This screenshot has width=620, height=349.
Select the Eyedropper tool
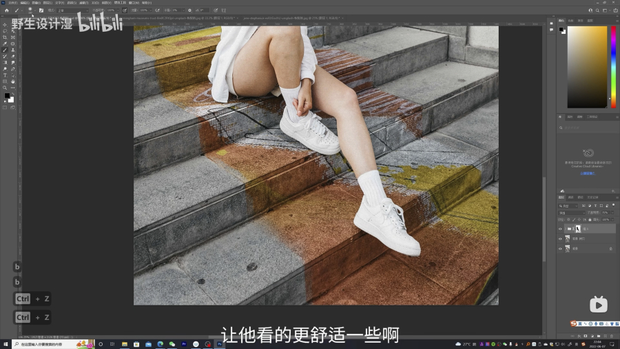tap(5, 43)
